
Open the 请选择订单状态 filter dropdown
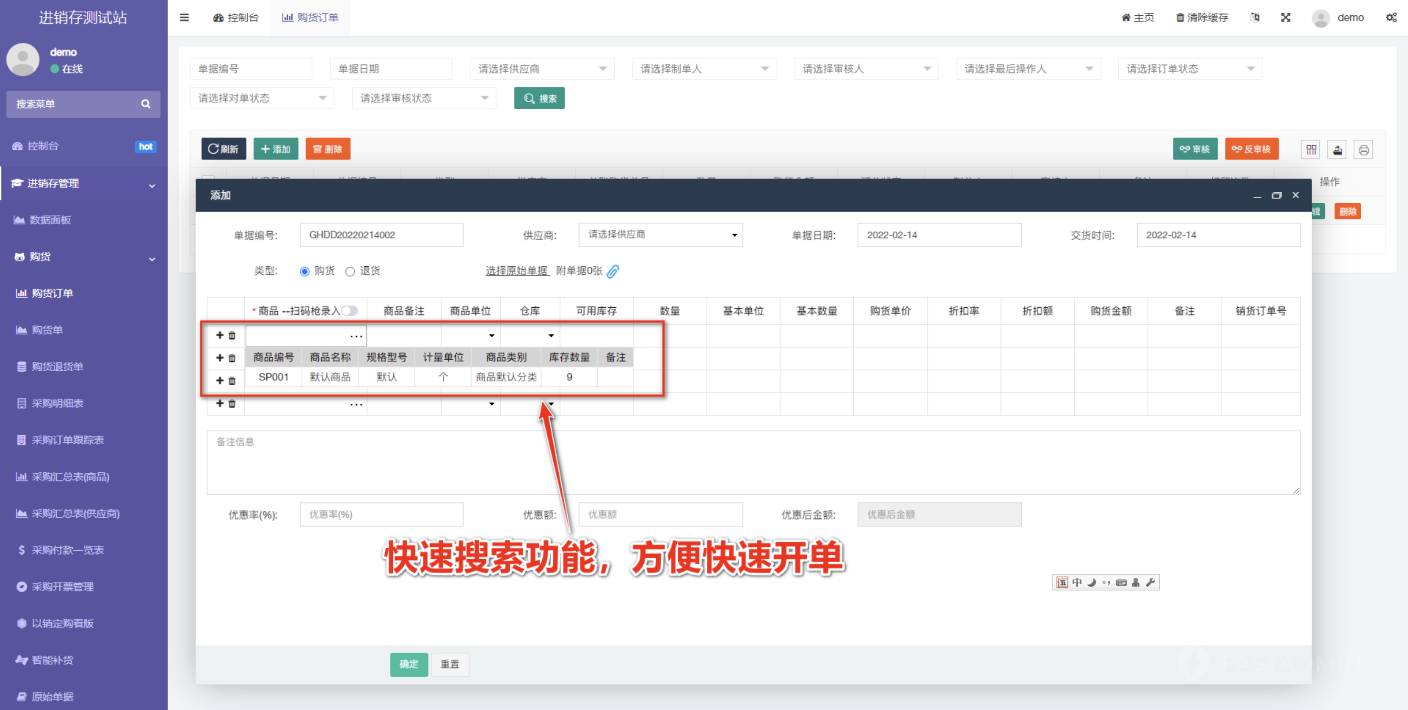tap(1189, 69)
